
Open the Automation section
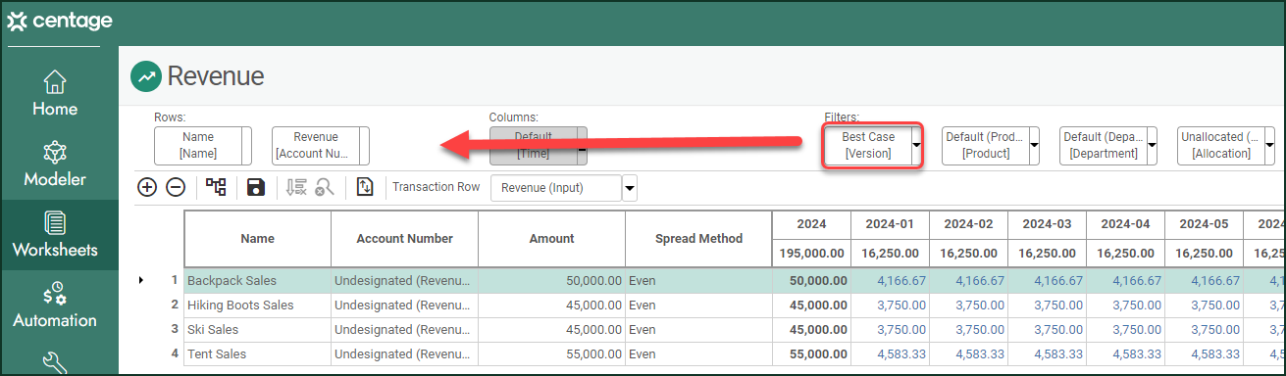[55, 305]
